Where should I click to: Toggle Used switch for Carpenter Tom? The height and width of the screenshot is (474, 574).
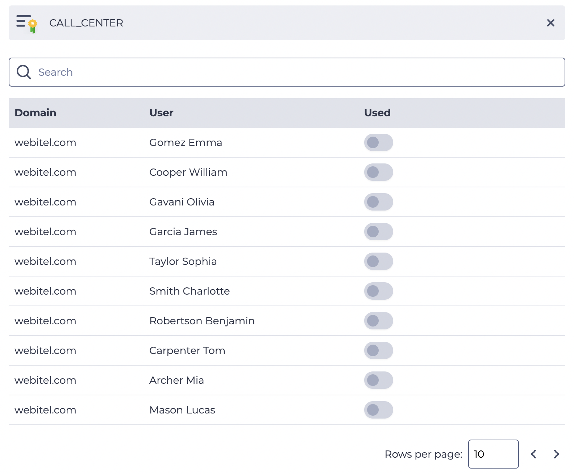[x=378, y=350]
